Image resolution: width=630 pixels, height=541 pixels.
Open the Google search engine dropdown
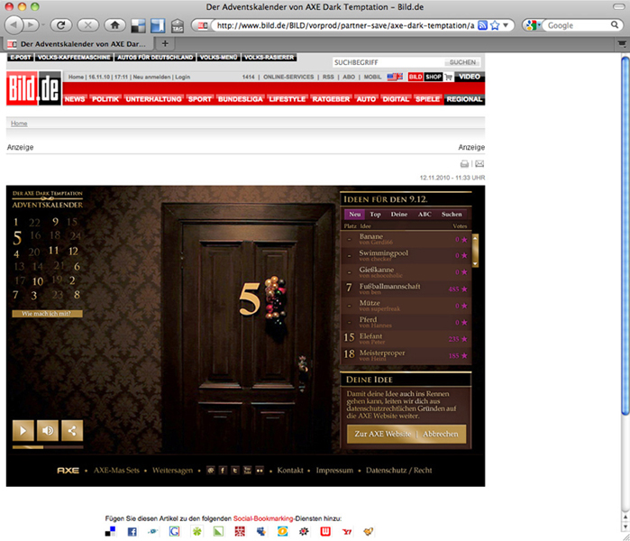tap(533, 25)
